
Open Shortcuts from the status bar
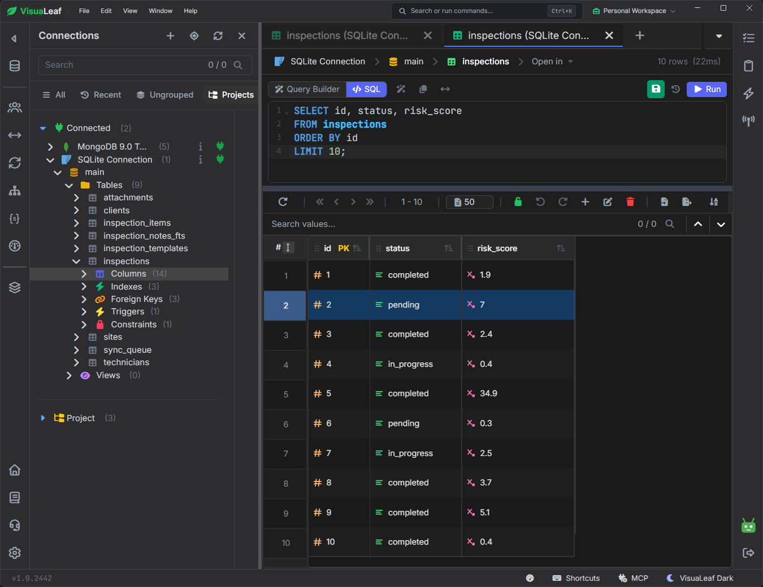pos(576,579)
